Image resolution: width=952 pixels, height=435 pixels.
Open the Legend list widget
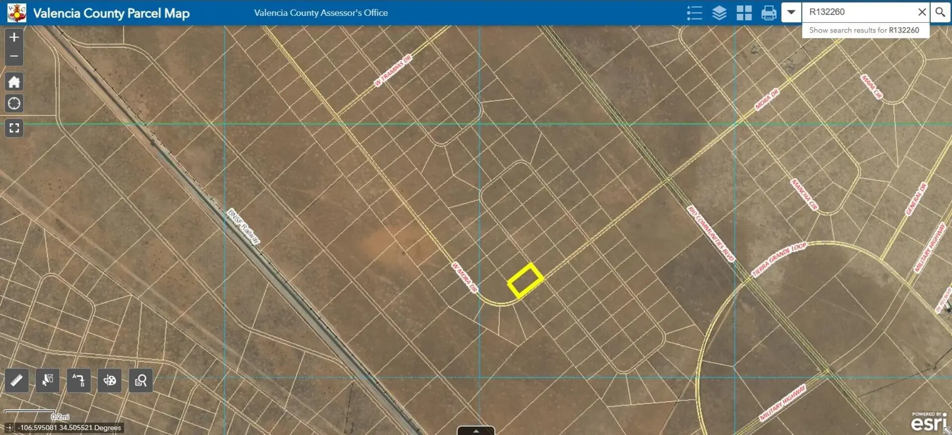pyautogui.click(x=694, y=13)
